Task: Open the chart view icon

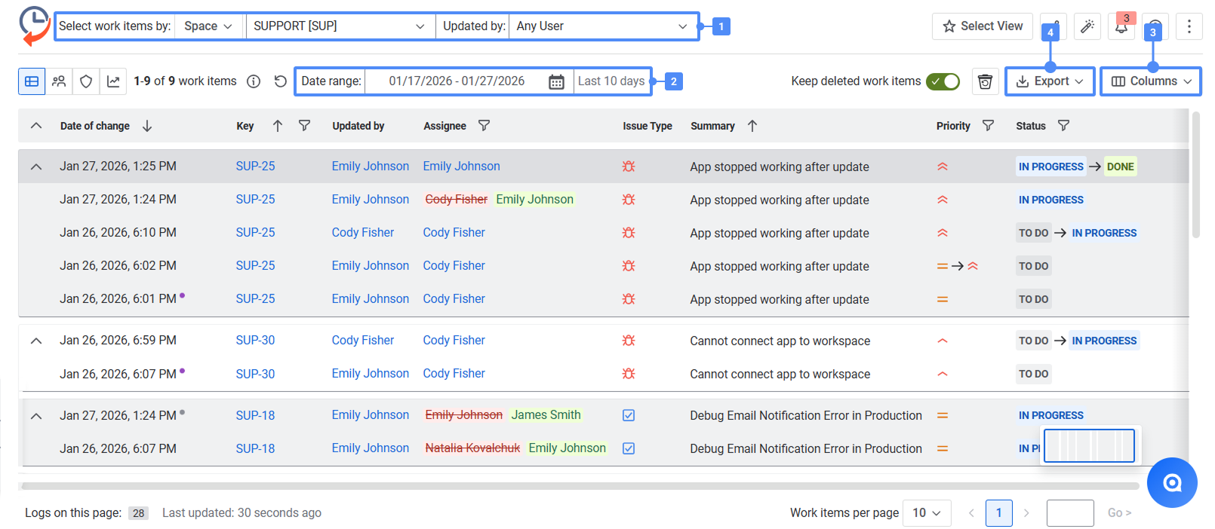Action: point(113,81)
